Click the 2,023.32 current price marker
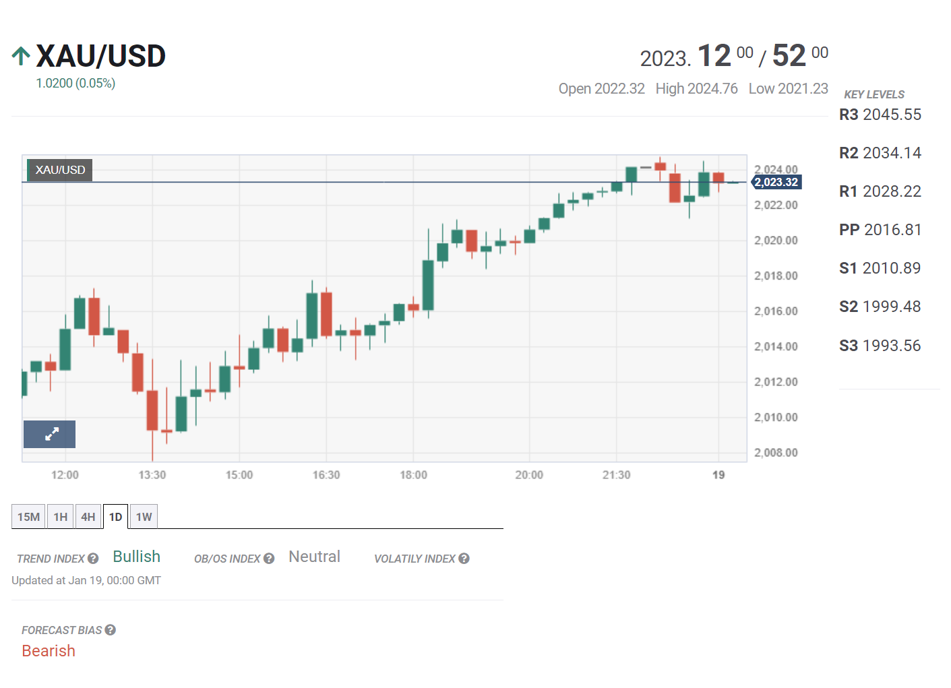This screenshot has width=951, height=688. click(x=776, y=183)
